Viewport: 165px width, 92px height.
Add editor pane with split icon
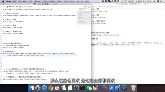pos(89,7)
